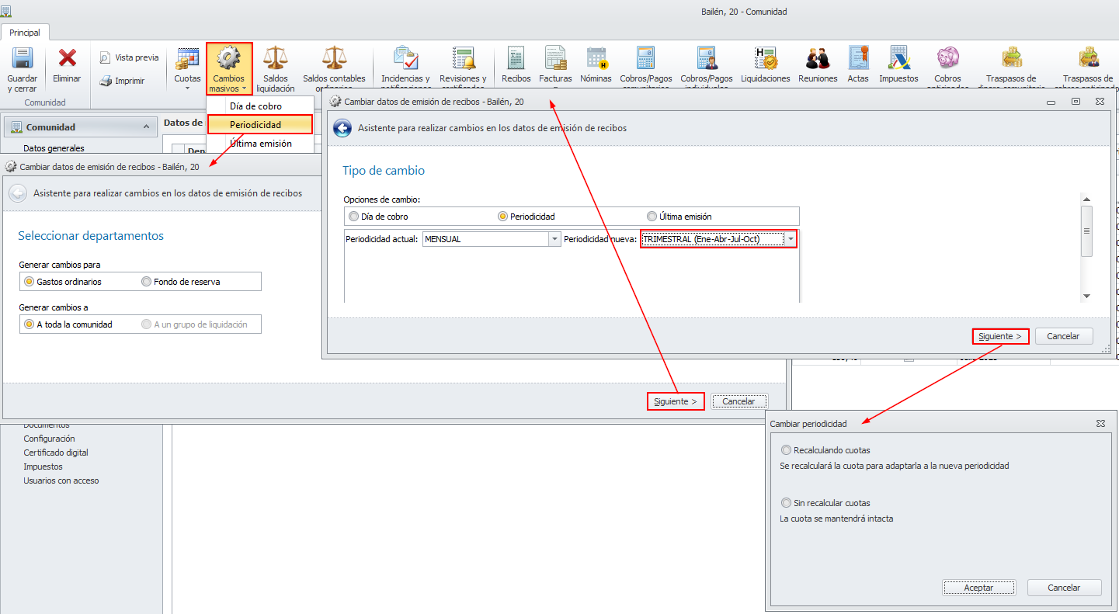Screen dimensions: 1119x614
Task: Click Cancelar in Tipo de cambio dialog
Action: [1064, 336]
